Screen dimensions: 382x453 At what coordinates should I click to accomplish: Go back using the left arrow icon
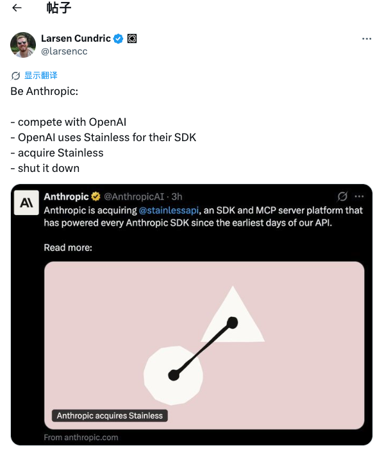coord(17,8)
